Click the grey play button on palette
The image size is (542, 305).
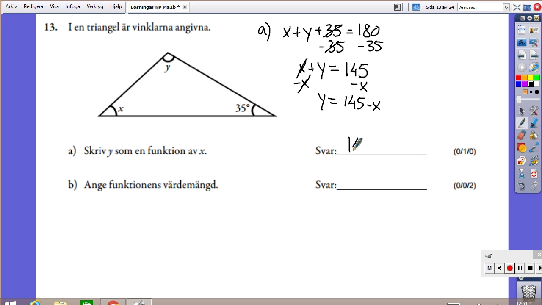click(x=522, y=68)
